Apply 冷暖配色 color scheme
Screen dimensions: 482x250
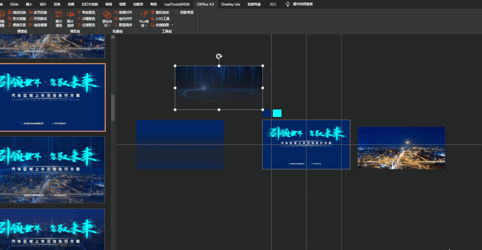click(x=86, y=19)
